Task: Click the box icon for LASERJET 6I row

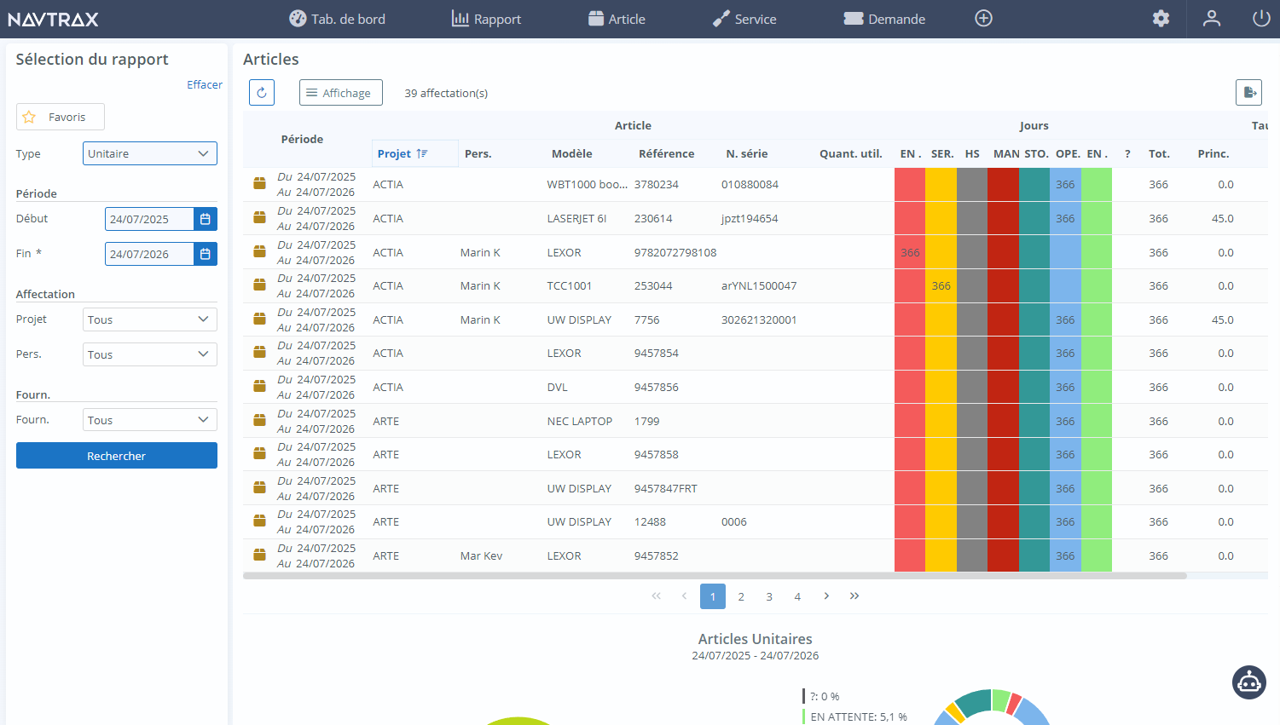Action: 260,218
